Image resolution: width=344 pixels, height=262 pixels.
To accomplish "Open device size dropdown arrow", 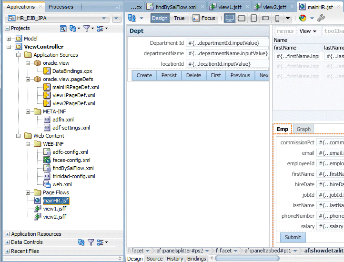I will point(288,18).
